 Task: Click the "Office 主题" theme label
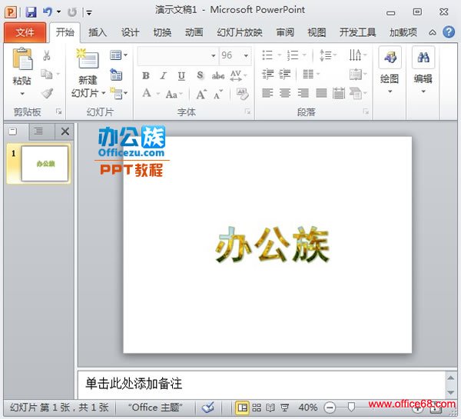coord(155,407)
